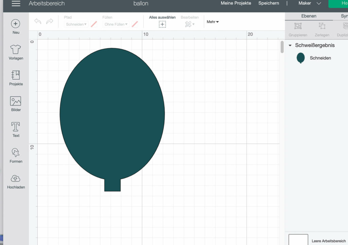
Task: Switch to the Ebenen tab
Action: pos(309,16)
